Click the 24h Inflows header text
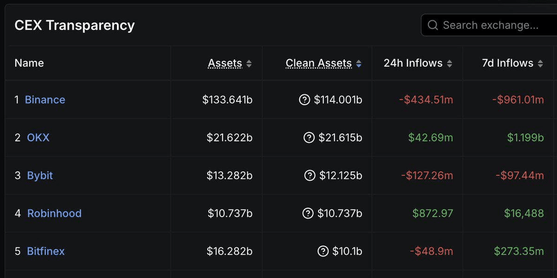Image resolution: width=557 pixels, height=278 pixels. [413, 63]
